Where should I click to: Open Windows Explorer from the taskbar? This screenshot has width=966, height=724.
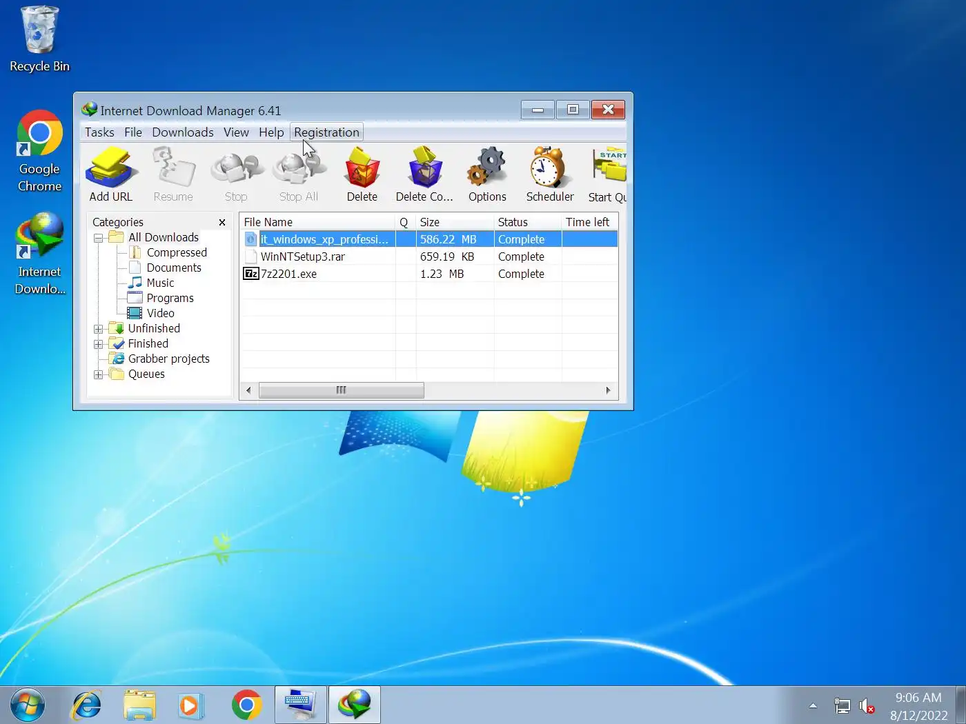tap(139, 705)
